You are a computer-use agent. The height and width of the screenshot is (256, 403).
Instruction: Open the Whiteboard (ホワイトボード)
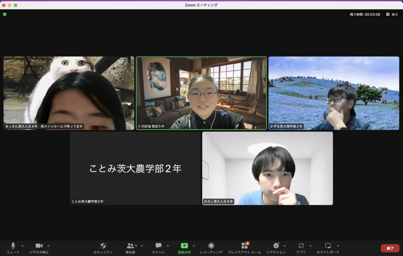[328, 246]
